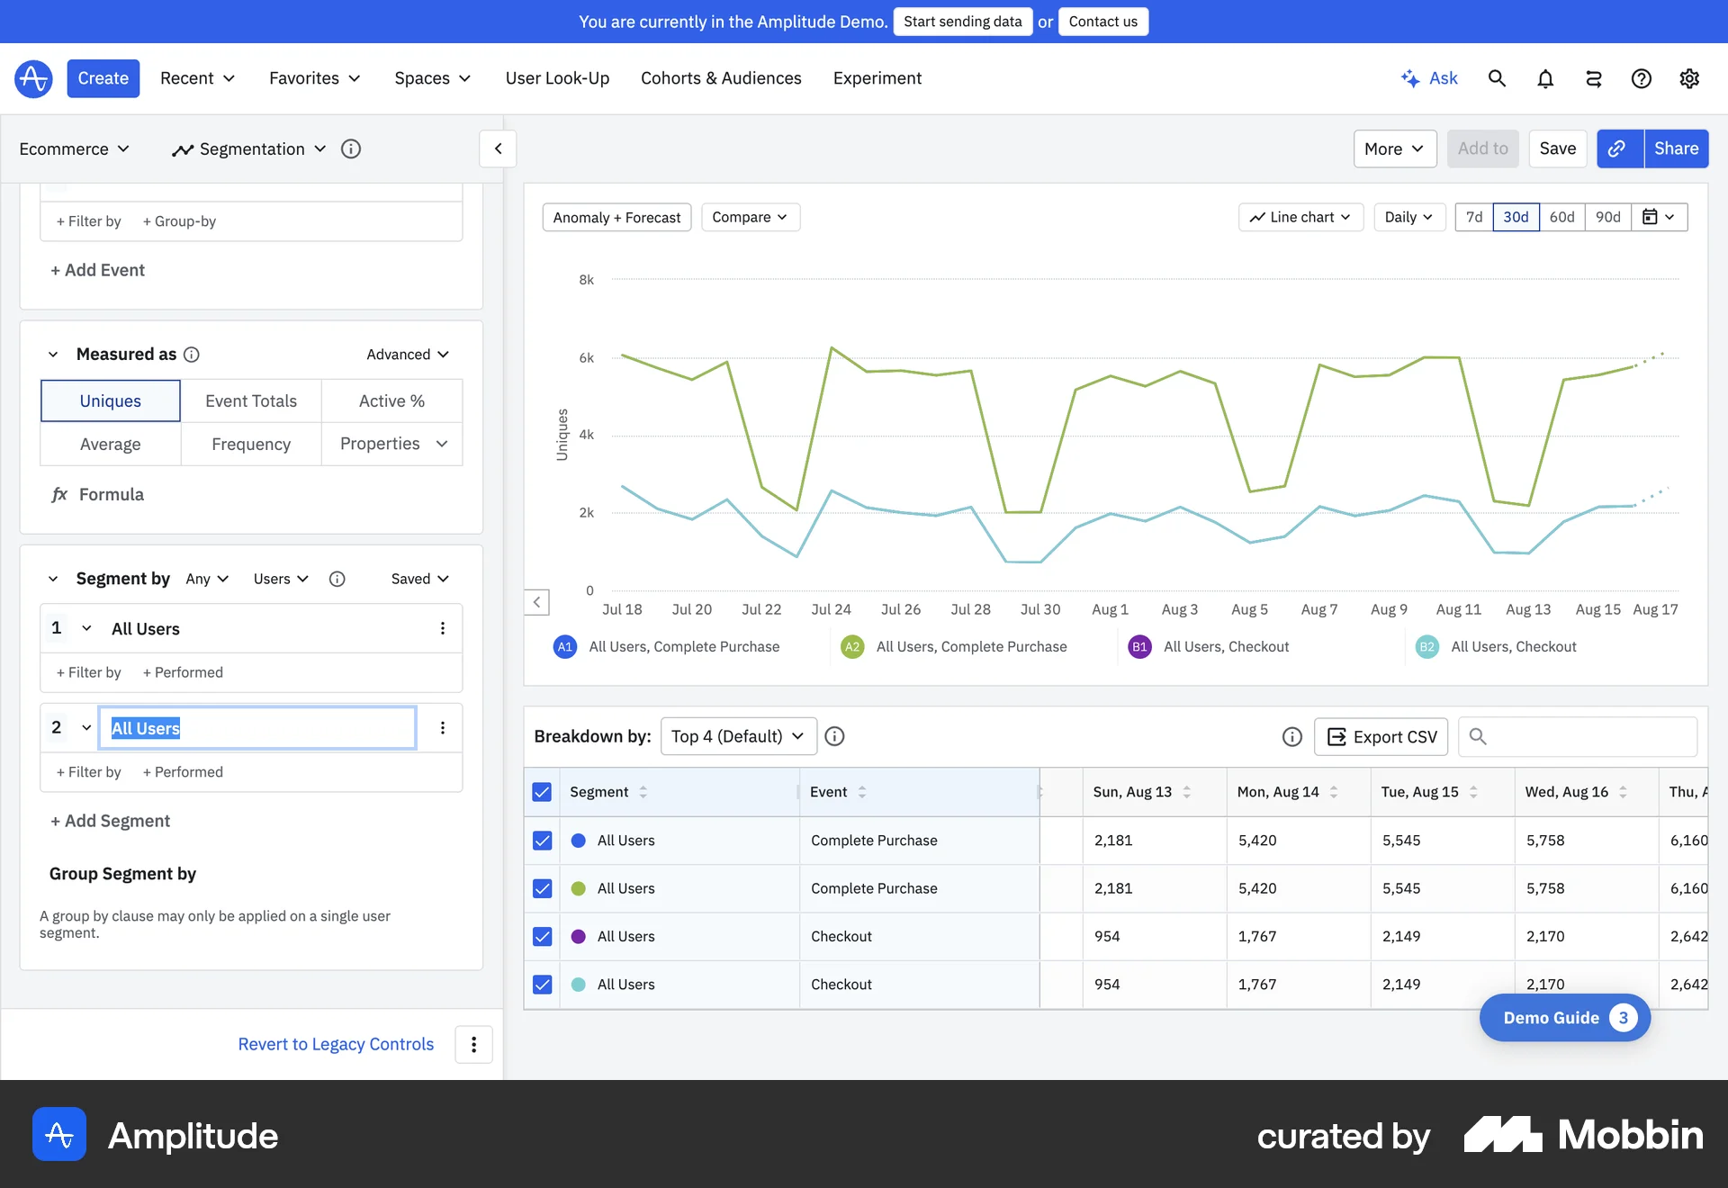
Task: Expand the Daily interval dropdown
Action: pos(1408,217)
